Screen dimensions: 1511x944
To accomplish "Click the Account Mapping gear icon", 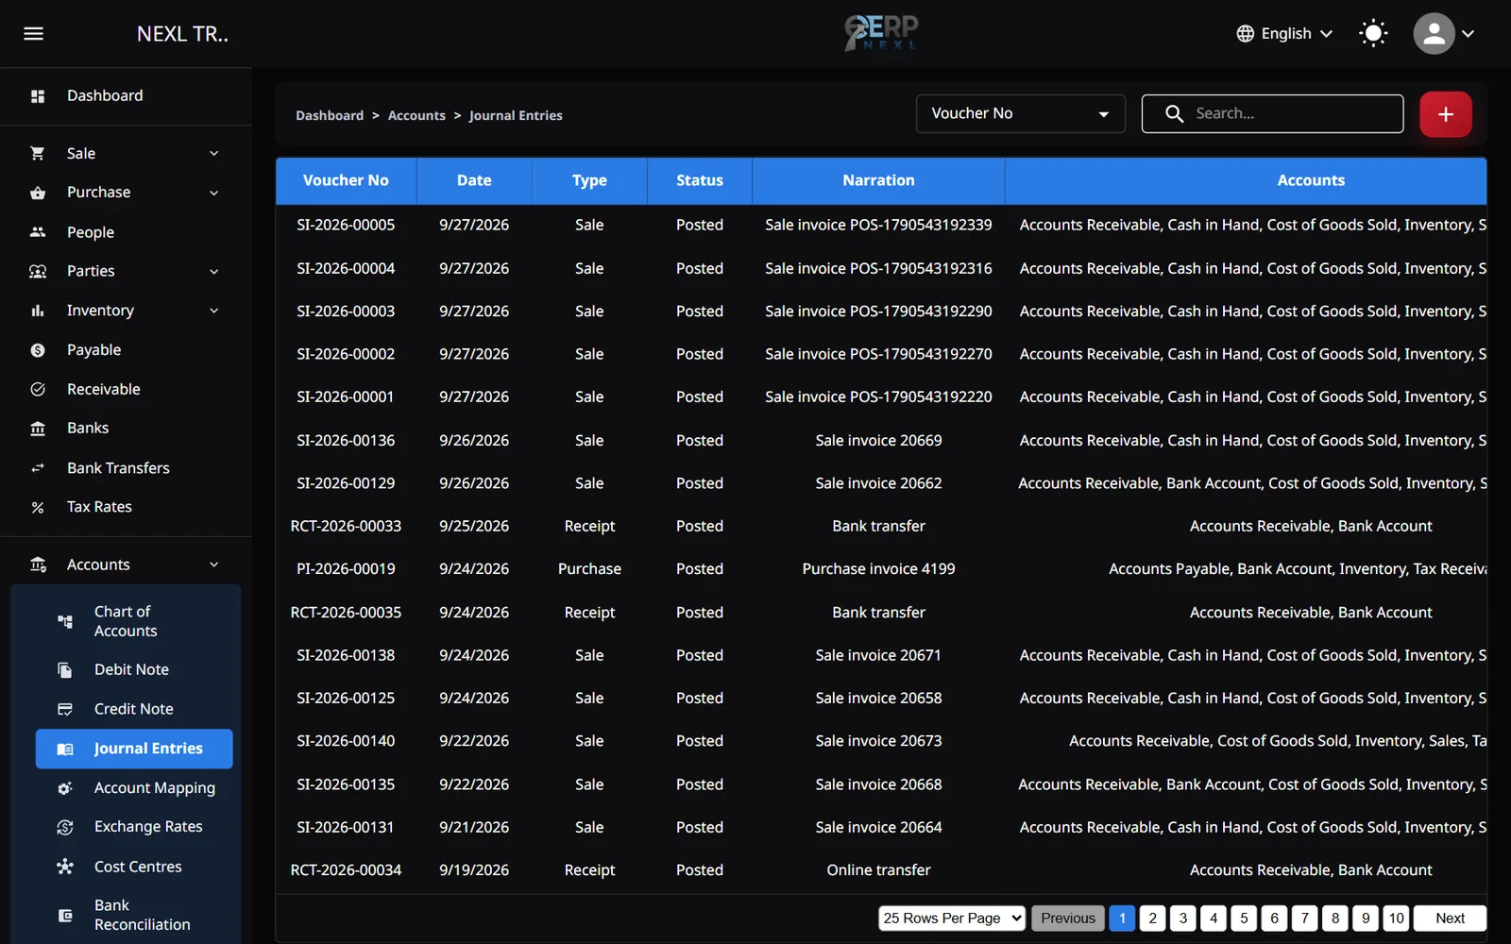I will tap(65, 788).
